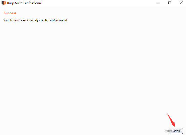Click "Your license is successfully installed and activated." text

[x=35, y=20]
